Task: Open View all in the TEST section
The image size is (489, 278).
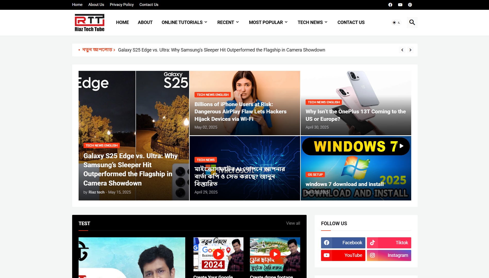Action: [x=293, y=223]
